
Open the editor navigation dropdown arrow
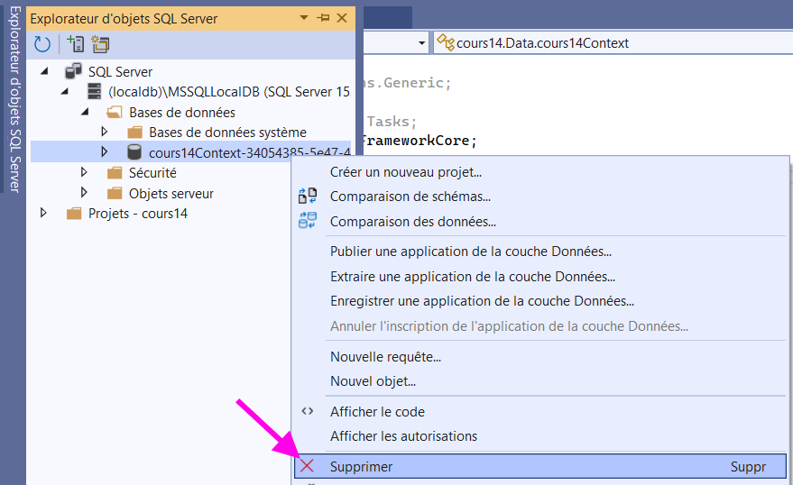422,43
